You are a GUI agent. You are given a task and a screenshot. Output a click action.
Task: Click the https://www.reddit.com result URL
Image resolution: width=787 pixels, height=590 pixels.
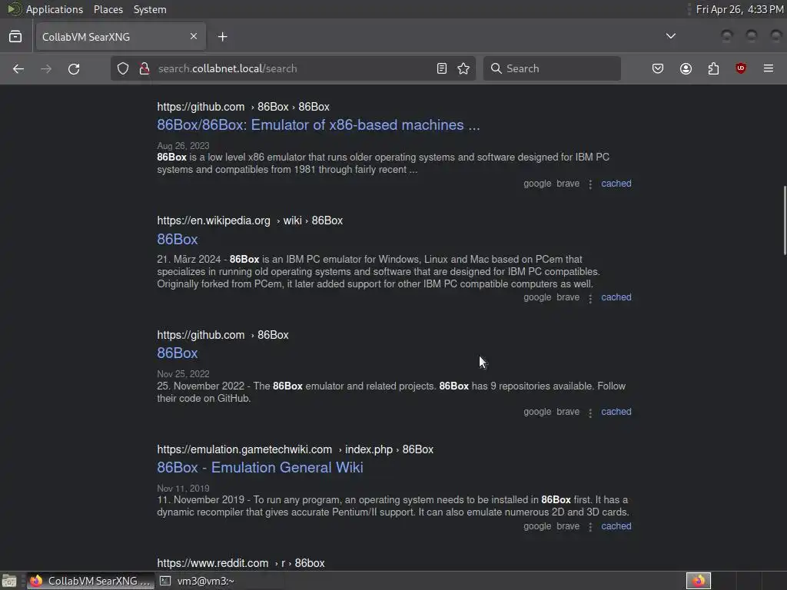tap(213, 563)
